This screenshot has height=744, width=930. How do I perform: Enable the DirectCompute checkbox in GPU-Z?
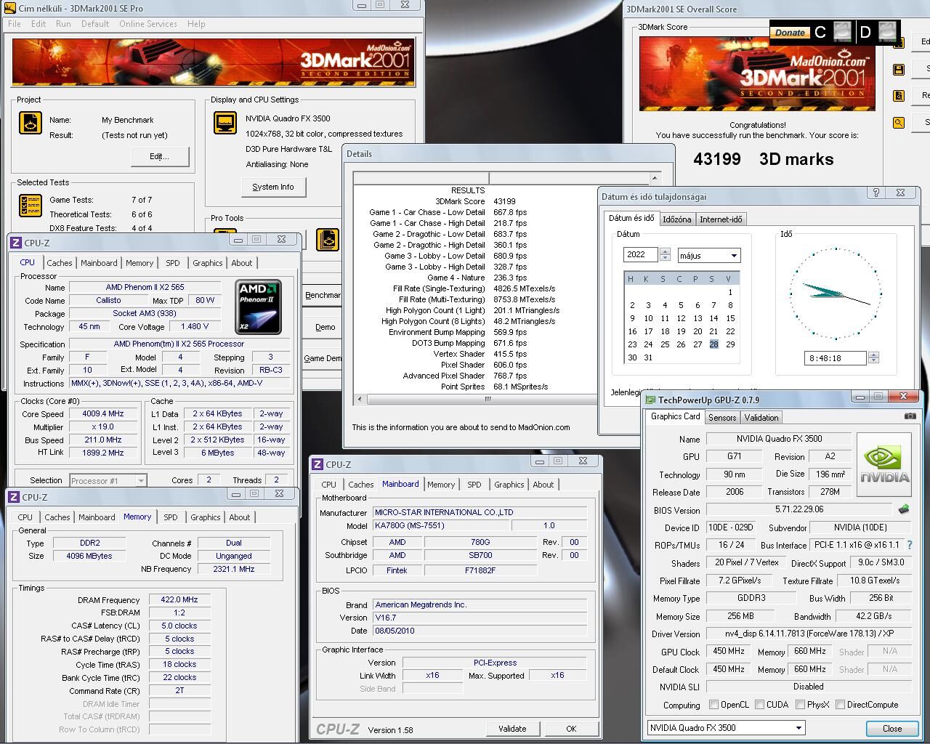click(840, 705)
